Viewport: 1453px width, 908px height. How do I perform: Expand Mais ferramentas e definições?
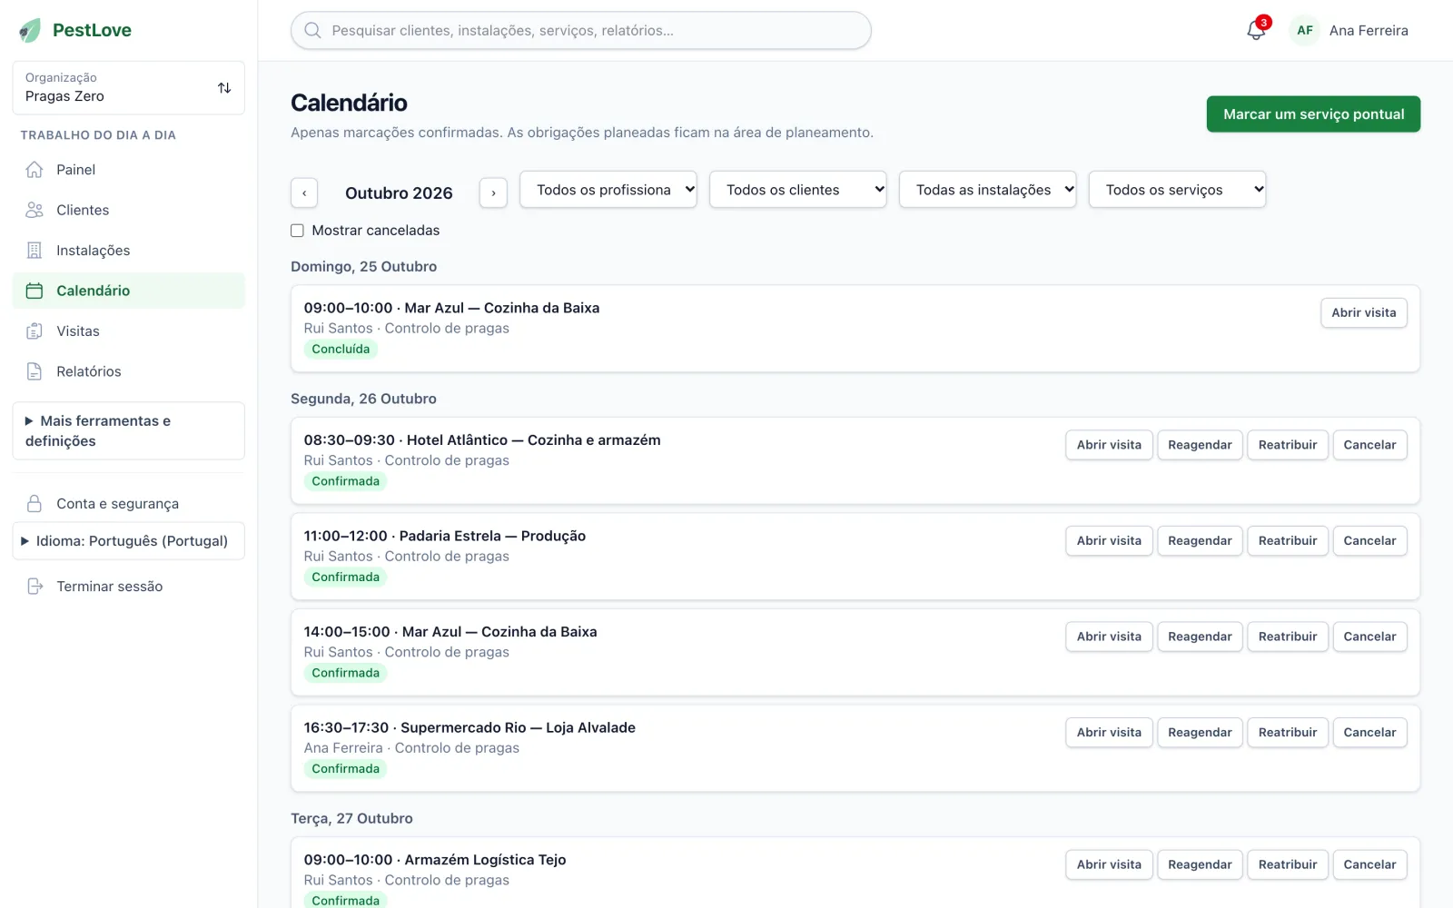[129, 431]
